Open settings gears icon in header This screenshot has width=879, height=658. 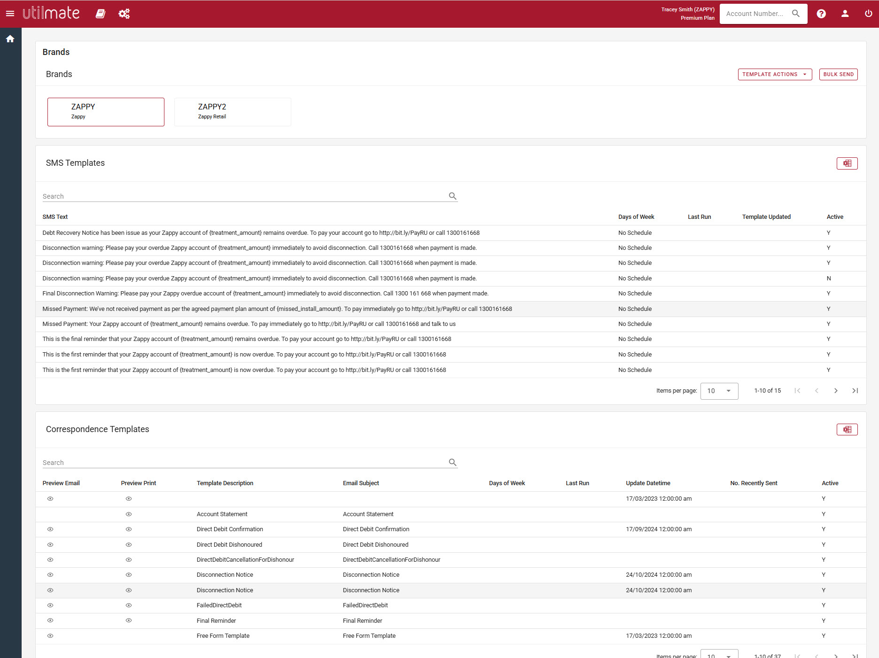[124, 14]
